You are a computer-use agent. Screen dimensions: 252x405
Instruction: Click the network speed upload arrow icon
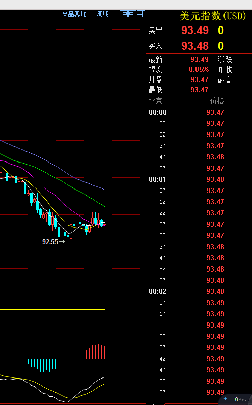225,399
